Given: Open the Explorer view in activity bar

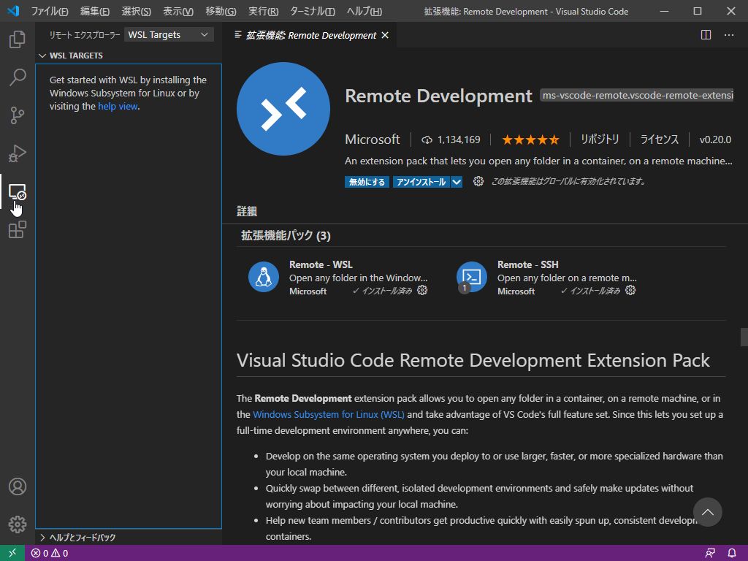Looking at the screenshot, I should tap(18, 39).
